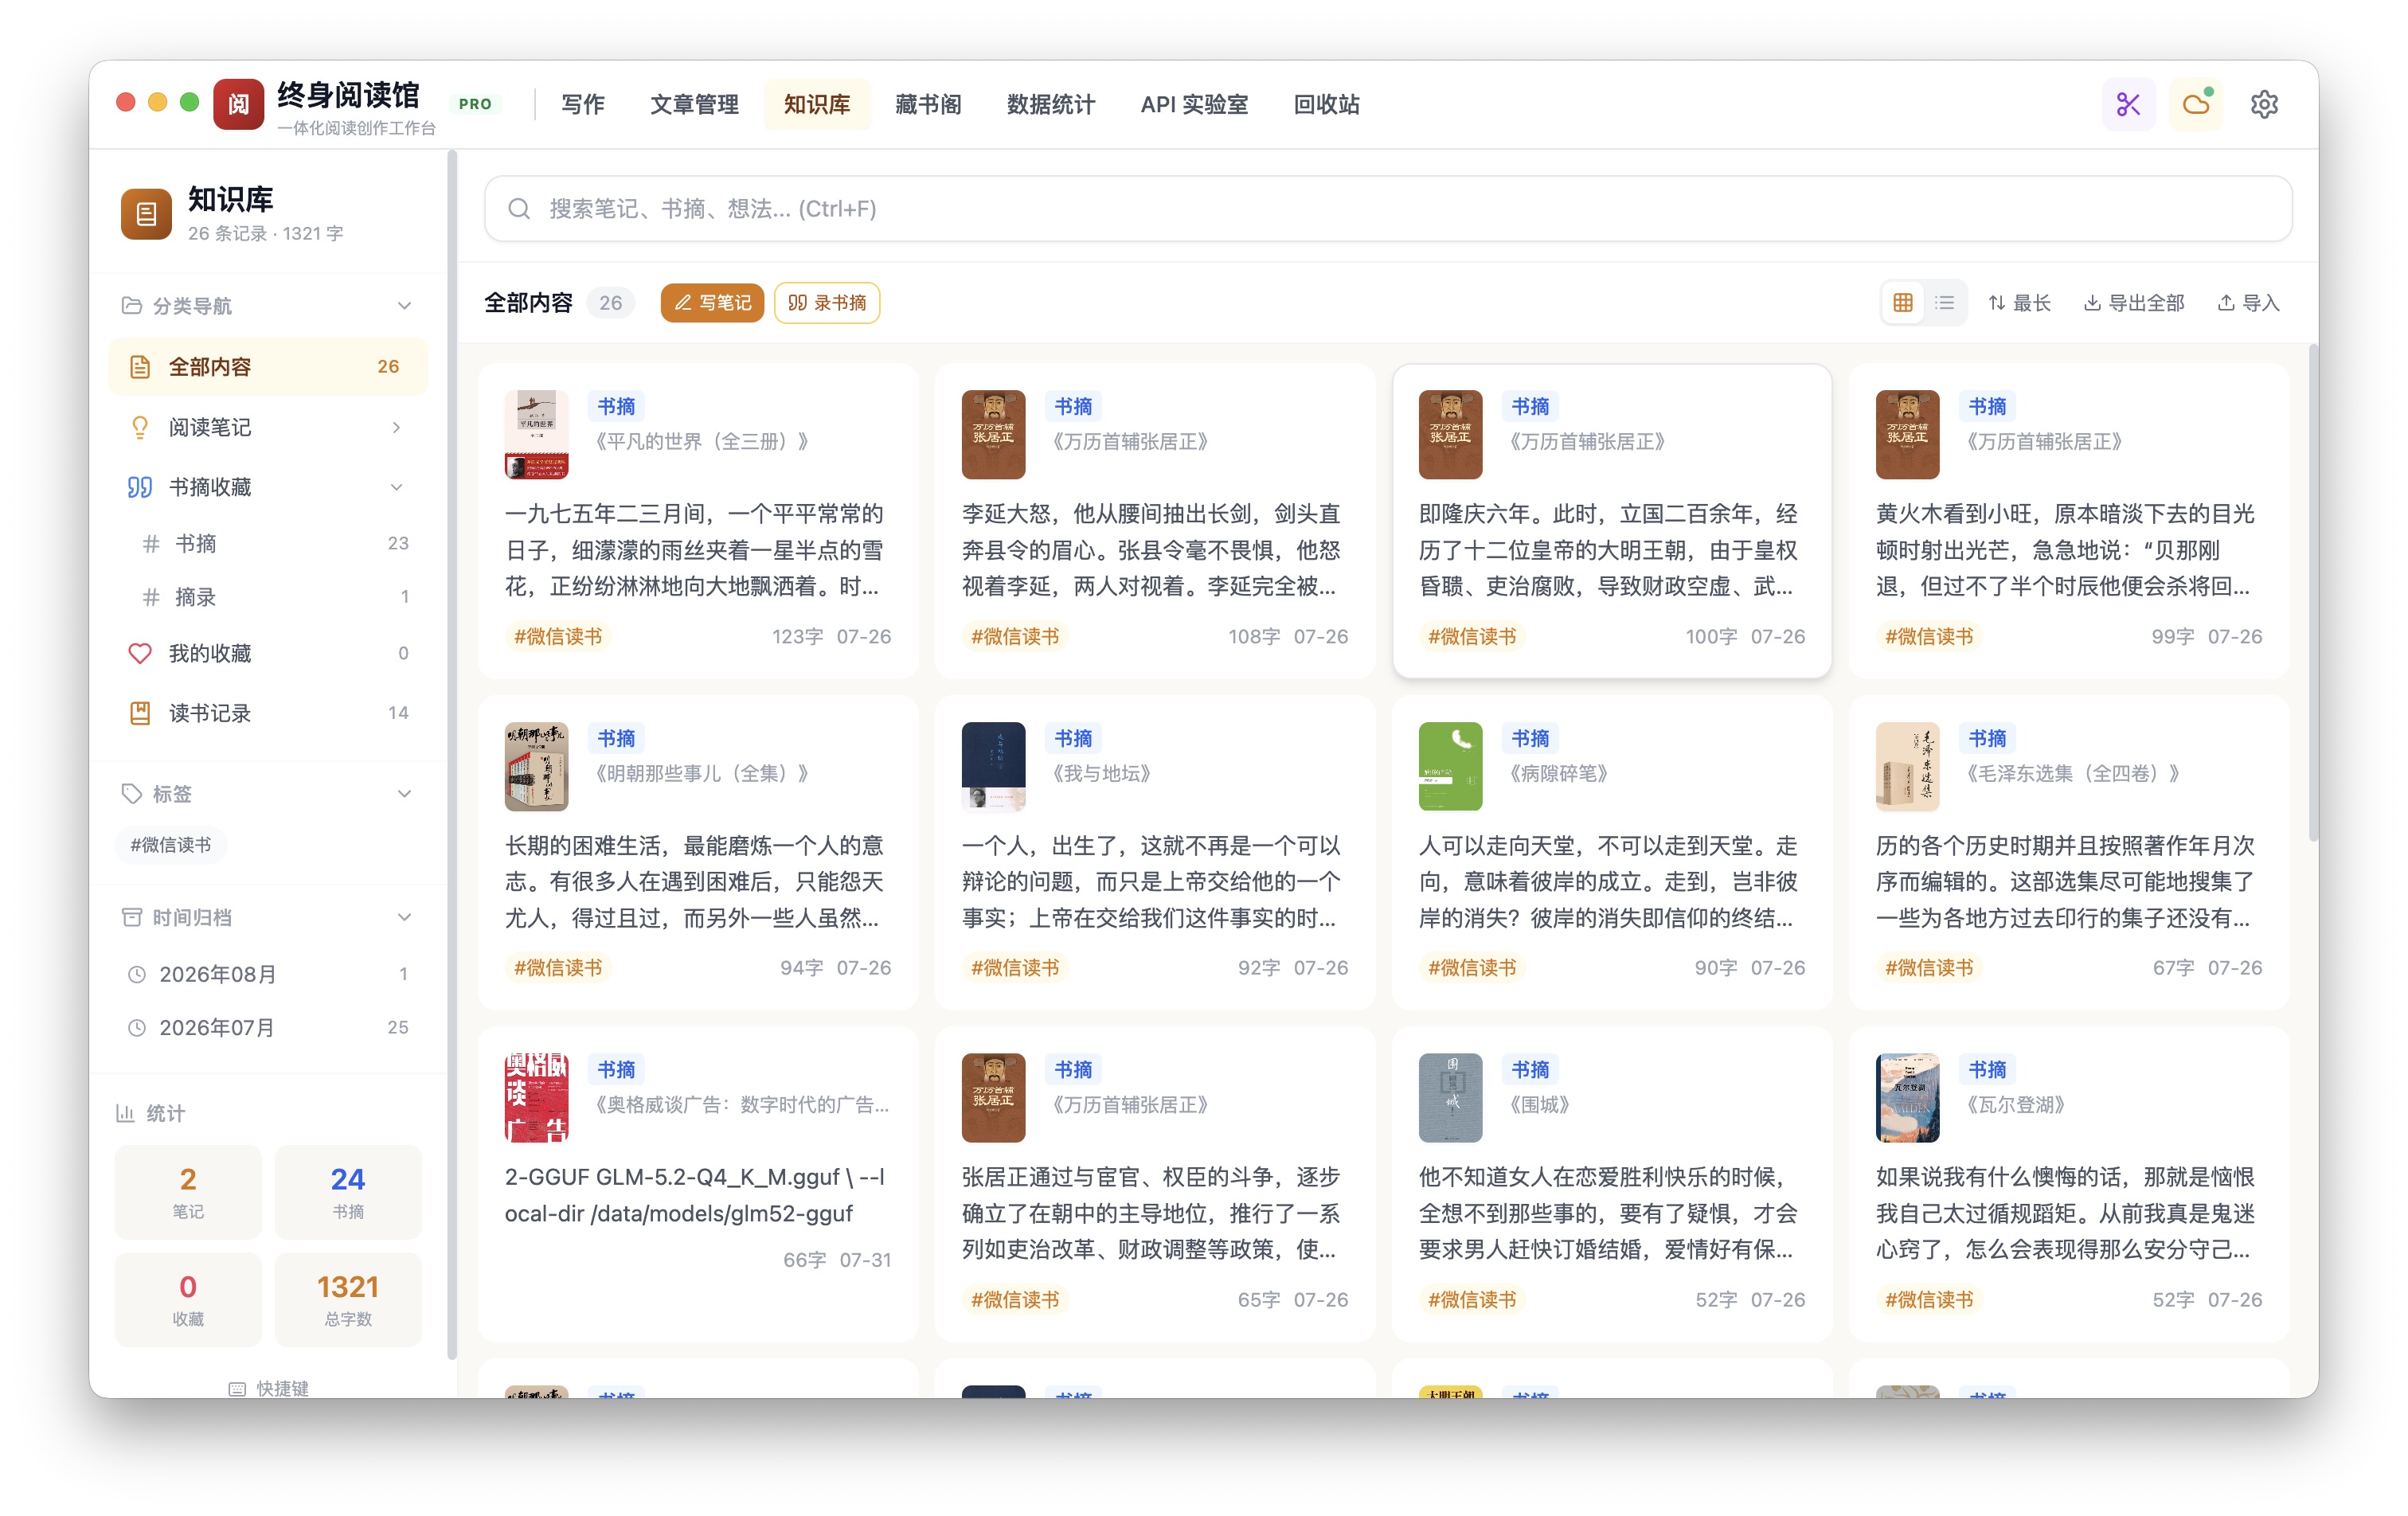Image resolution: width=2408 pixels, height=1516 pixels.
Task: Click the scissors clipping icon in header
Action: 2128,104
